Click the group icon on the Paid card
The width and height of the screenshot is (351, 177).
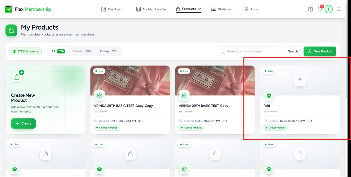coord(269,96)
